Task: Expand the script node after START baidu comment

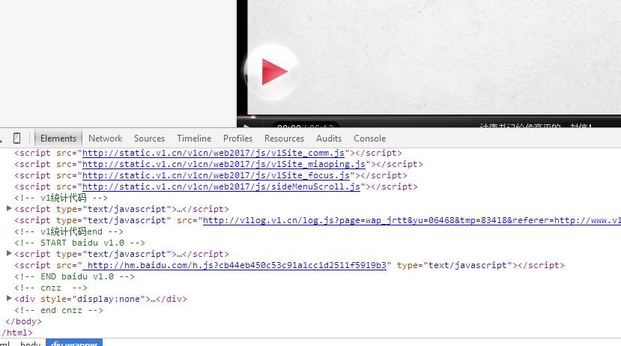Action: click(9, 253)
